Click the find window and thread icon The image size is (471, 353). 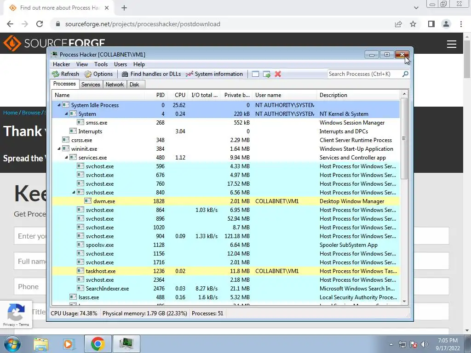coord(267,74)
